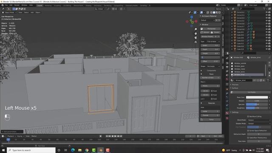Hide Circle.012 with its eye icon
The width and height of the screenshot is (272, 153).
pyautogui.click(x=266, y=12)
